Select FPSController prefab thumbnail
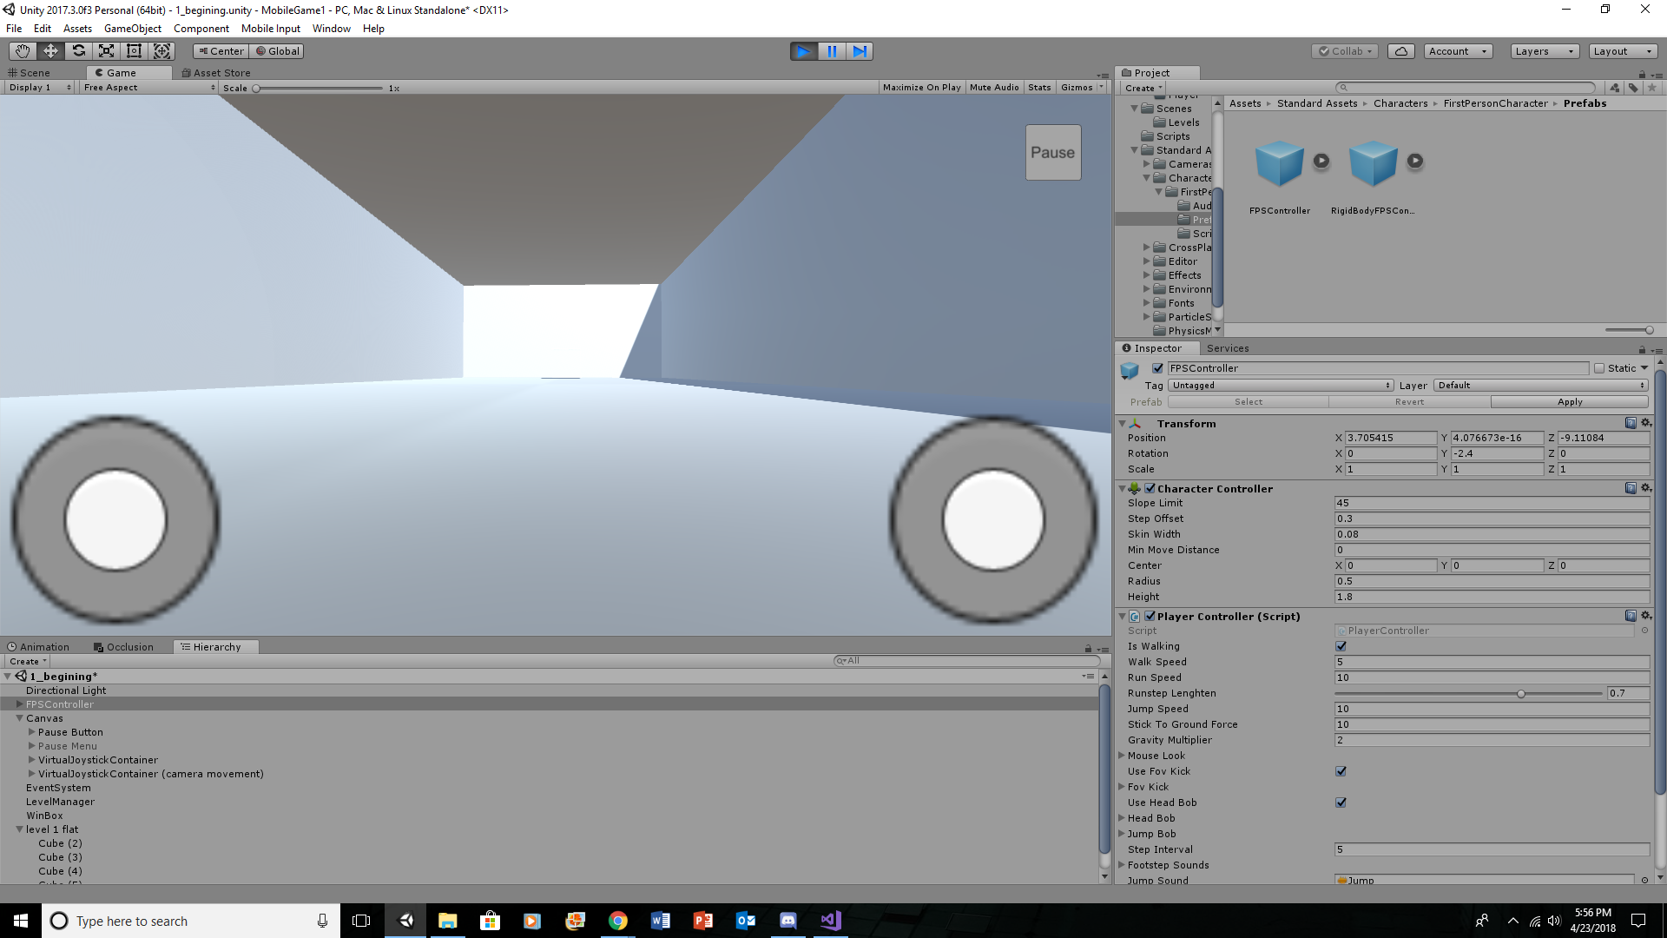1667x938 pixels. coord(1280,163)
